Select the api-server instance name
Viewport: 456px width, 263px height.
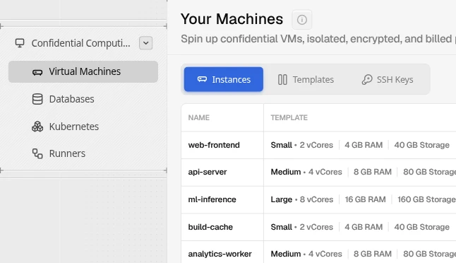[208, 172]
